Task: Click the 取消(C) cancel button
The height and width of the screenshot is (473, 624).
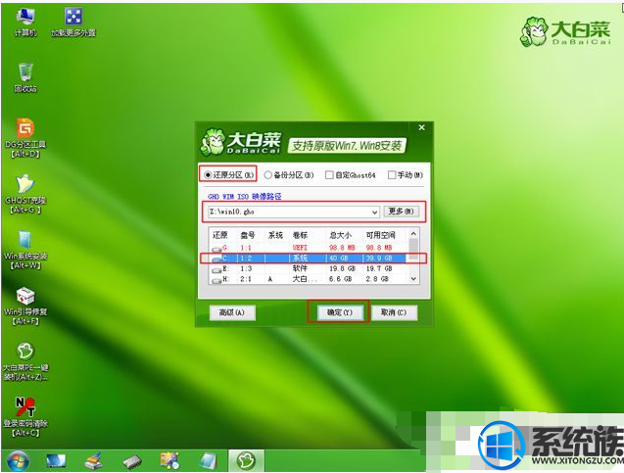Action: click(394, 312)
